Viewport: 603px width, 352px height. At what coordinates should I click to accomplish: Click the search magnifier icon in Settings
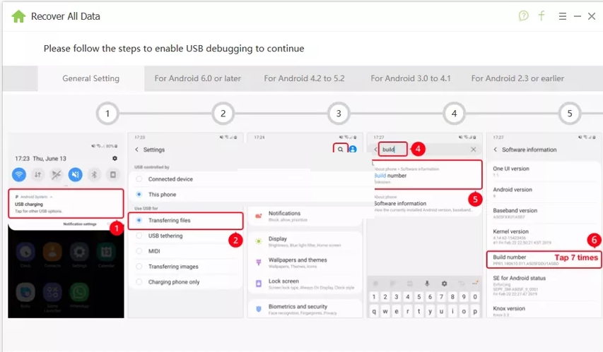coord(340,150)
